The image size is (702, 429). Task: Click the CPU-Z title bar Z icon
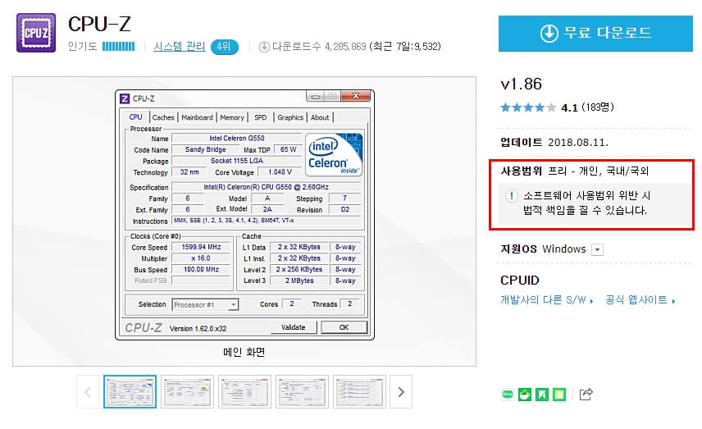pyautogui.click(x=125, y=98)
